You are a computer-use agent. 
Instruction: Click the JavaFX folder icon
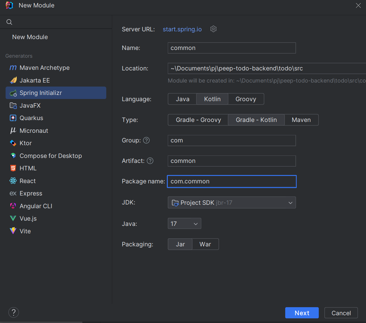(13, 106)
